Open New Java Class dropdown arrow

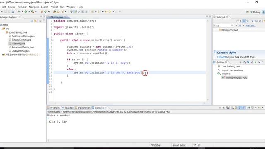tap(49, 12)
